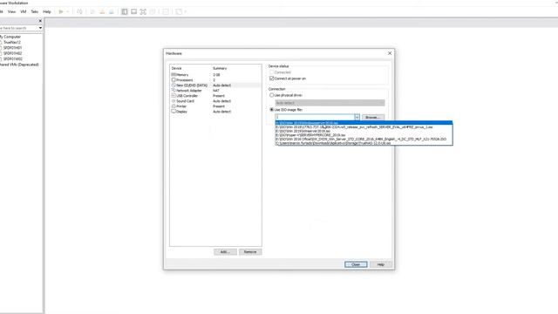Select Shared VMs (Deprecated) in the tree

pyautogui.click(x=19, y=65)
